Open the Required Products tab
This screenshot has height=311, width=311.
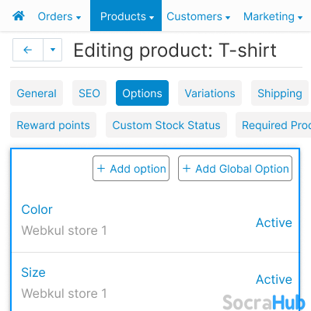click(274, 125)
